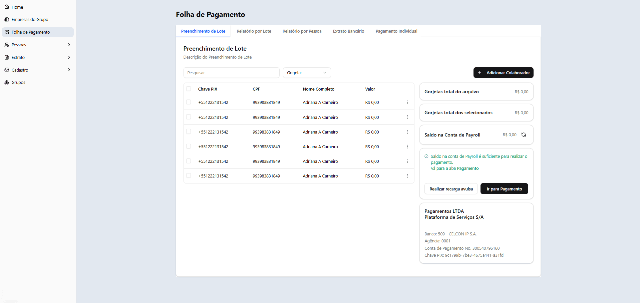Click the Home icon in sidebar

pos(7,7)
